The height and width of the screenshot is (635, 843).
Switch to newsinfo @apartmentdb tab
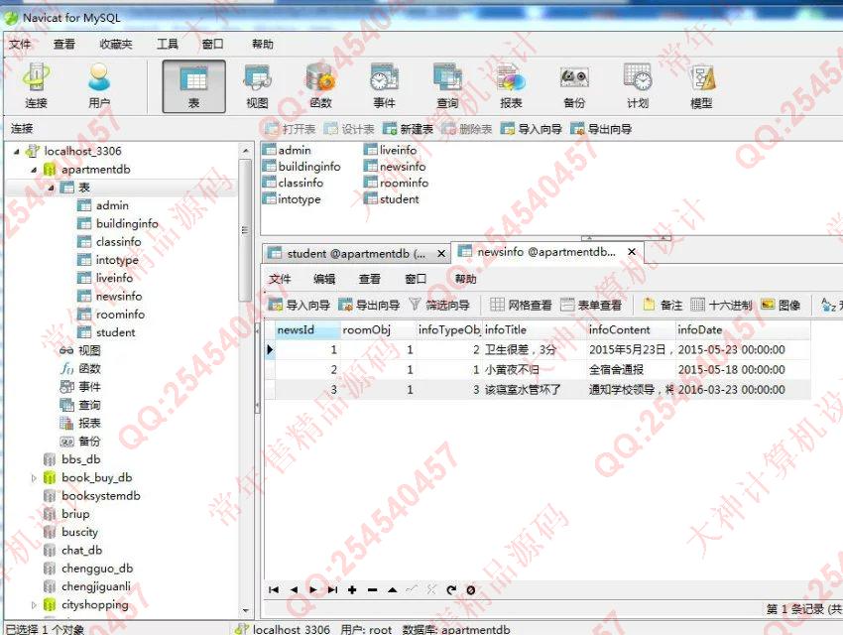[x=545, y=252]
